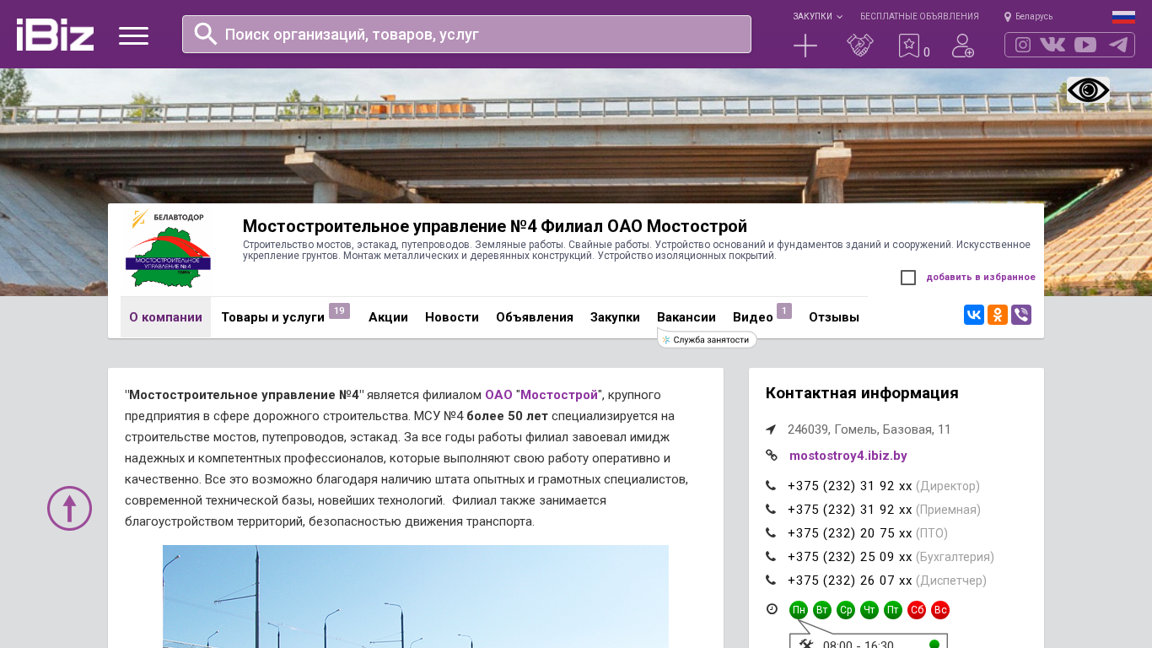
Task: Toggle the accessibility eye view mode
Action: pyautogui.click(x=1088, y=90)
